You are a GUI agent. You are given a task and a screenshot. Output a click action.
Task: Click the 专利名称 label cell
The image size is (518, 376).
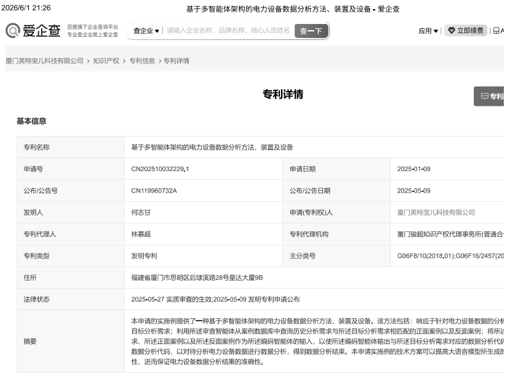point(71,147)
